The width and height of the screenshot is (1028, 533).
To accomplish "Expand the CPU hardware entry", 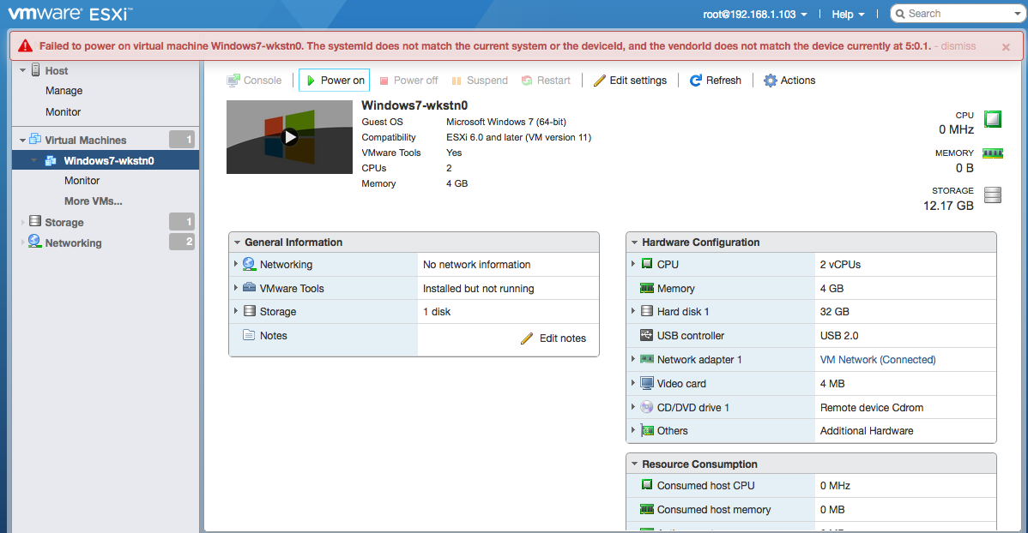I will click(633, 264).
